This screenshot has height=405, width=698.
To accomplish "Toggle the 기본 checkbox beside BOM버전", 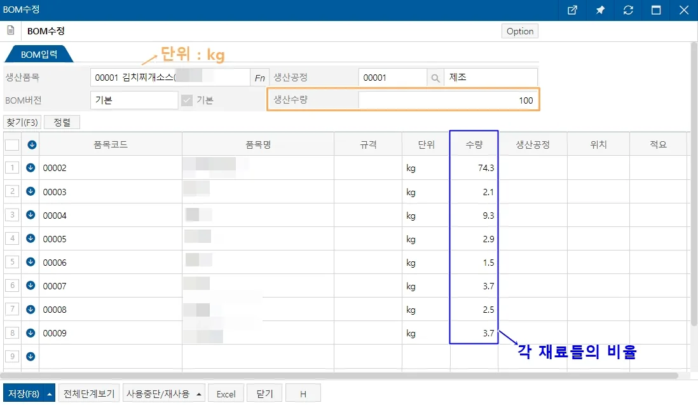I will (x=187, y=100).
